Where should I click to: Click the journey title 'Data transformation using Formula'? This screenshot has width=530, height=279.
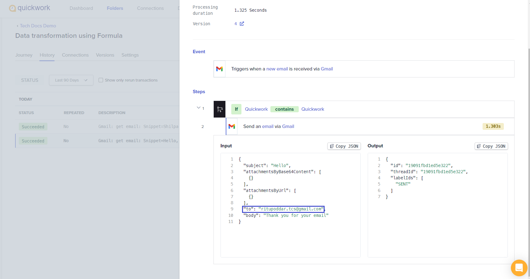69,36
